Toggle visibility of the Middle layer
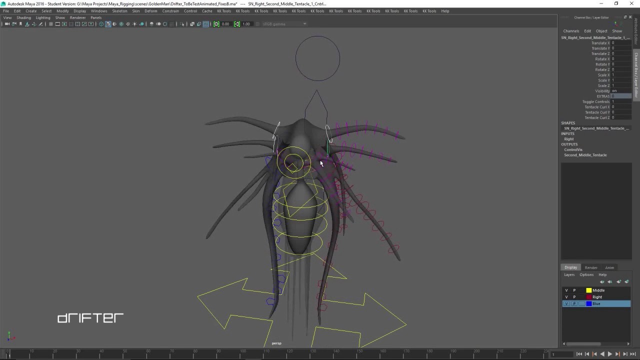This screenshot has width=640, height=360. click(x=566, y=290)
